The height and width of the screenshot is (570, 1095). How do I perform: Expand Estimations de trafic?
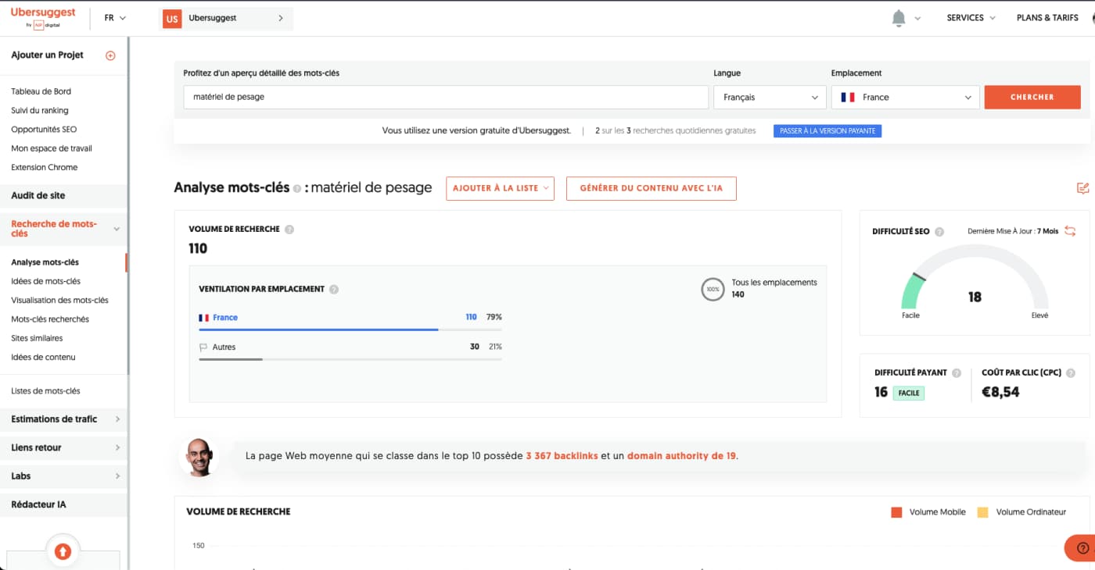click(63, 419)
